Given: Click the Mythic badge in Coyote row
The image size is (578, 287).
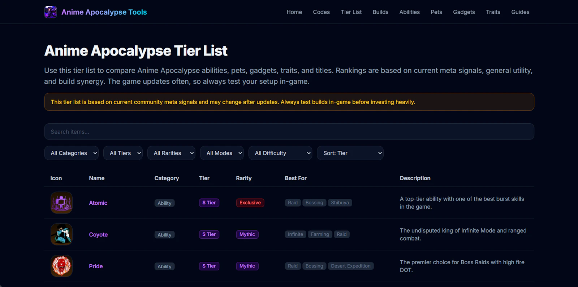Looking at the screenshot, I should pyautogui.click(x=247, y=234).
